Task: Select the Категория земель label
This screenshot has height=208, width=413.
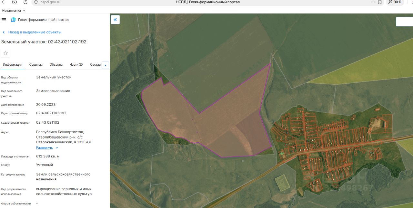Action: pyautogui.click(x=13, y=175)
